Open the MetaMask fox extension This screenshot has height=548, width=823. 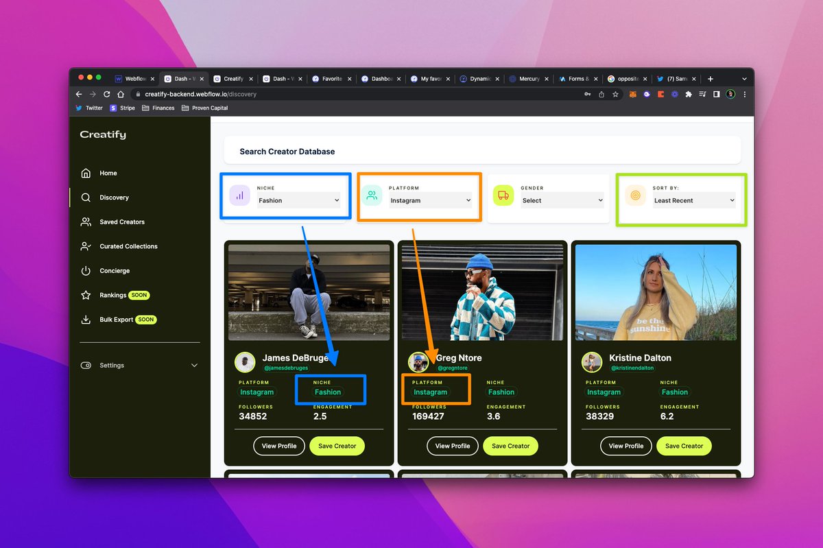pos(634,94)
